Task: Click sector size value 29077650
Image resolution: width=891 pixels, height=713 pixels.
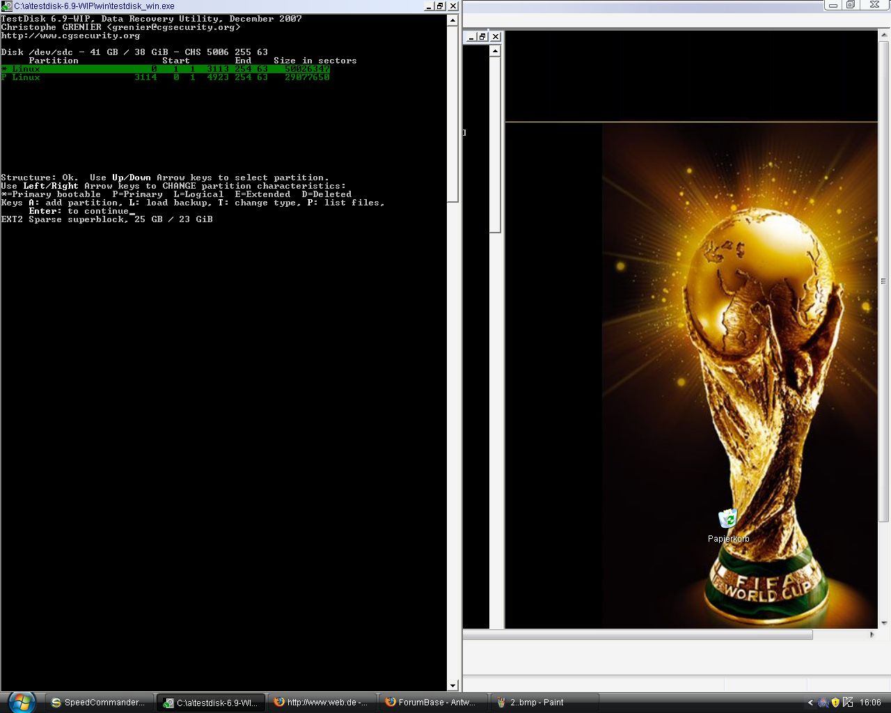Action: click(307, 77)
